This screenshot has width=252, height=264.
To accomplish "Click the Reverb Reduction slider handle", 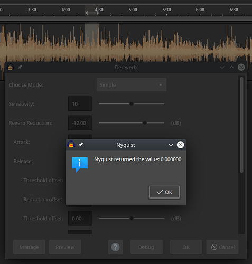I will pos(145,123).
